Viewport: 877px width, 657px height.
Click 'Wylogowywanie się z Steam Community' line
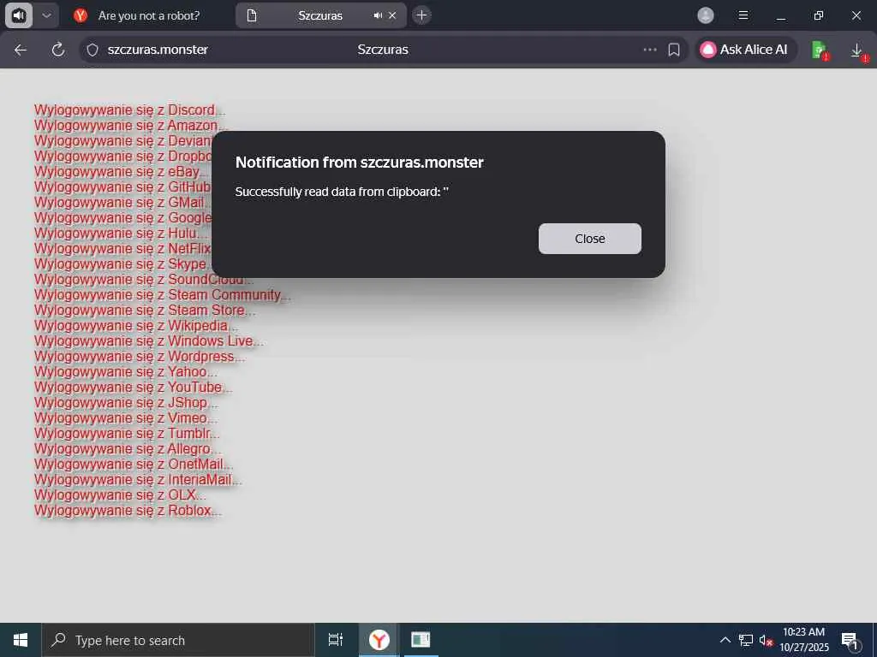coord(162,295)
